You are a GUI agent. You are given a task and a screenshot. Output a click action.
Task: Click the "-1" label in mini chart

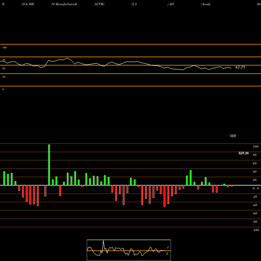point(167,247)
